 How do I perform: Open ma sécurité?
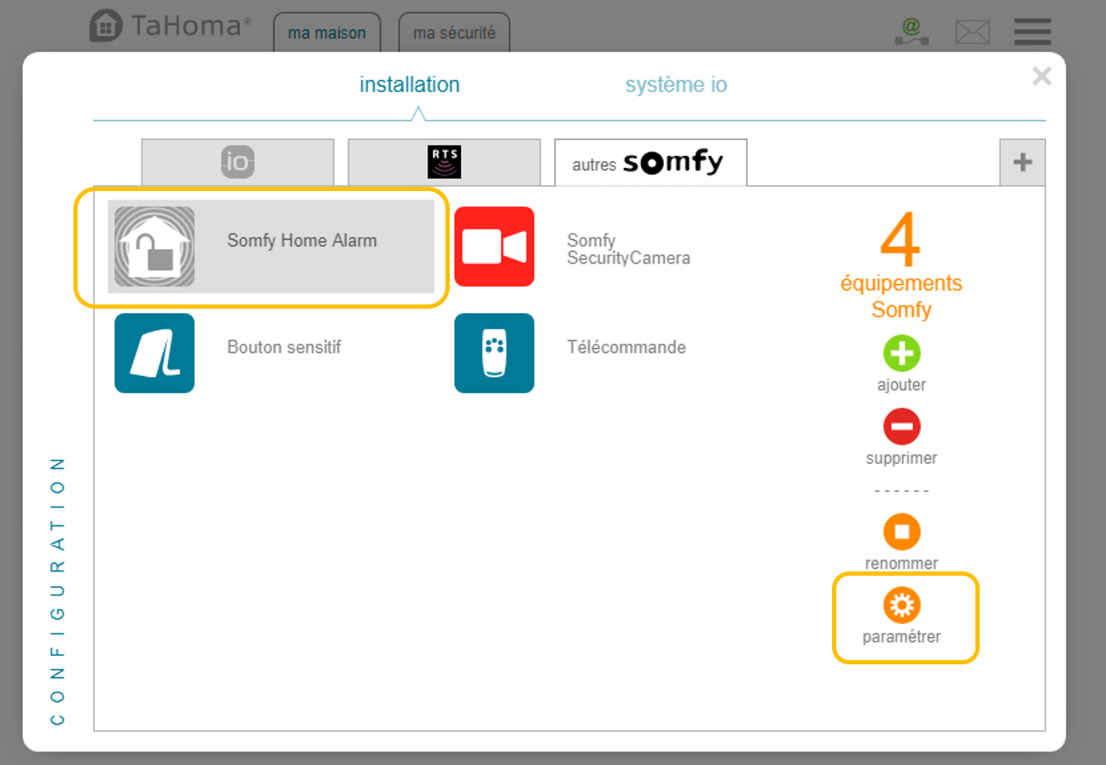[454, 32]
